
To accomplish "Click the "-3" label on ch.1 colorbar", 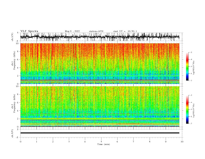I will [x=191, y=52].
